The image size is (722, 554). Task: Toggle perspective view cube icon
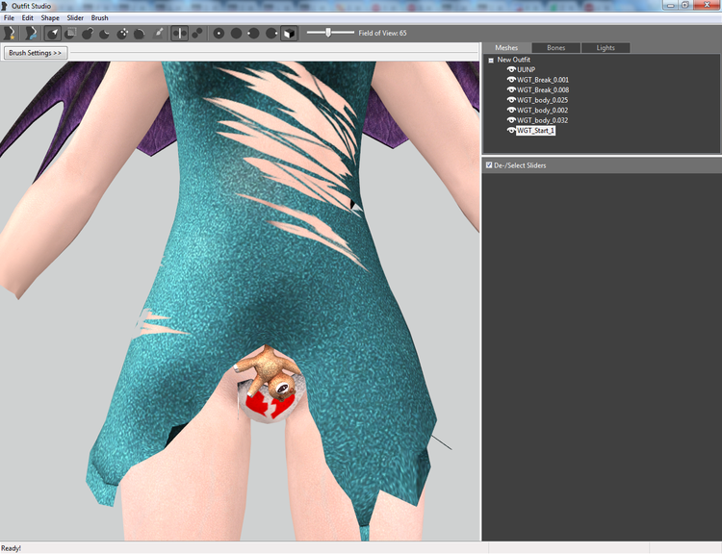coord(289,33)
